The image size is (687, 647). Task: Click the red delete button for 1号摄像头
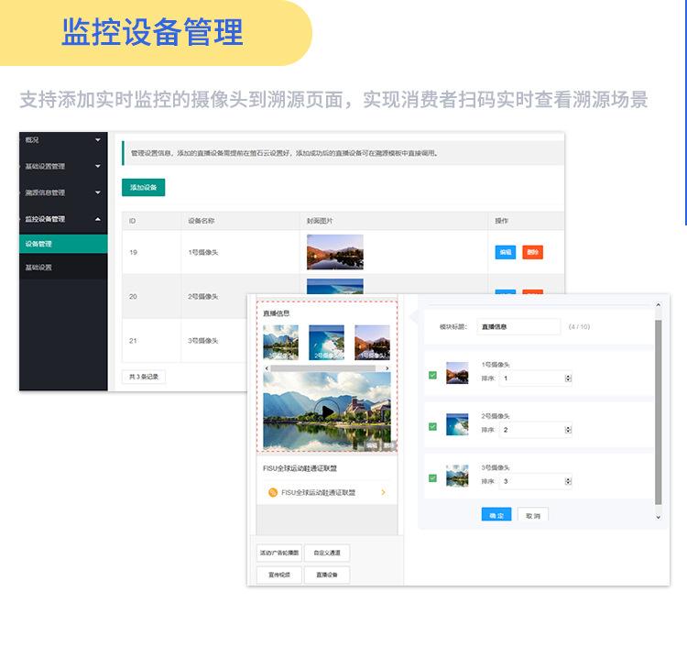click(x=532, y=252)
